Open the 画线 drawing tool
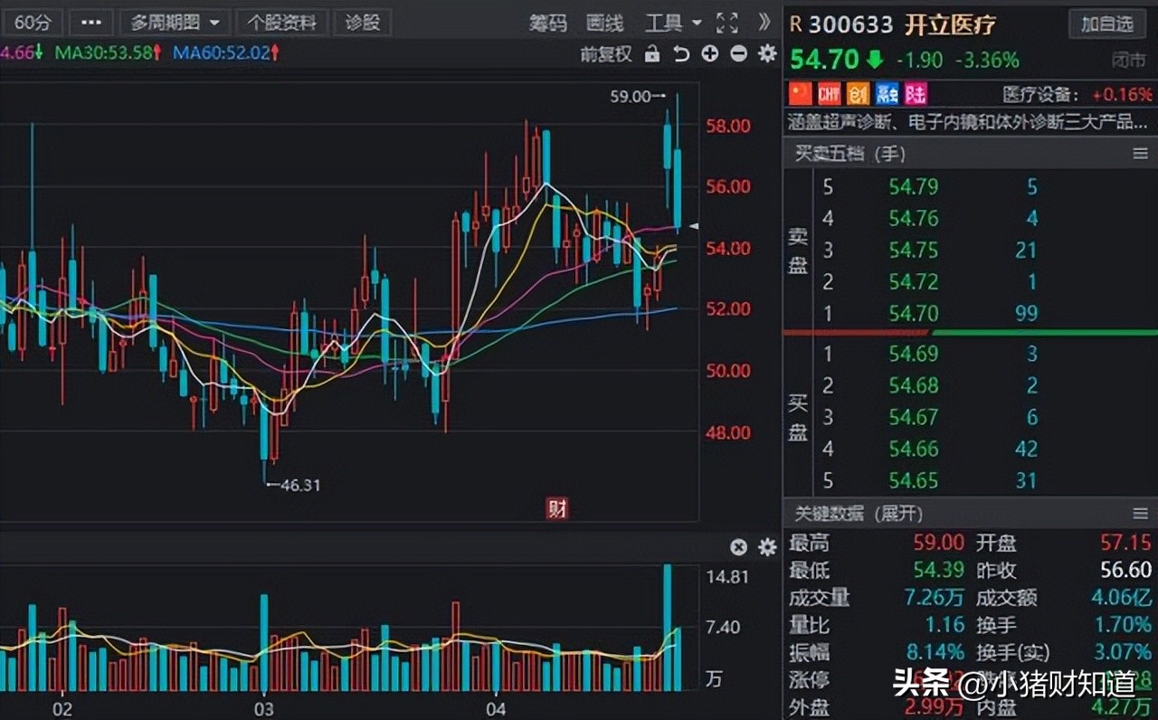This screenshot has width=1158, height=720. pos(608,24)
